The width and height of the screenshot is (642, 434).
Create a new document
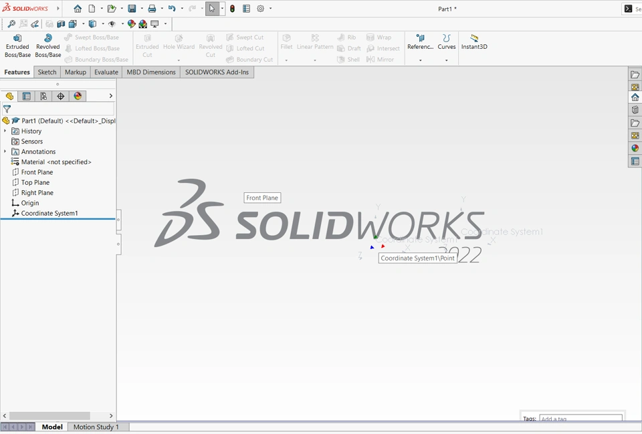[92, 9]
